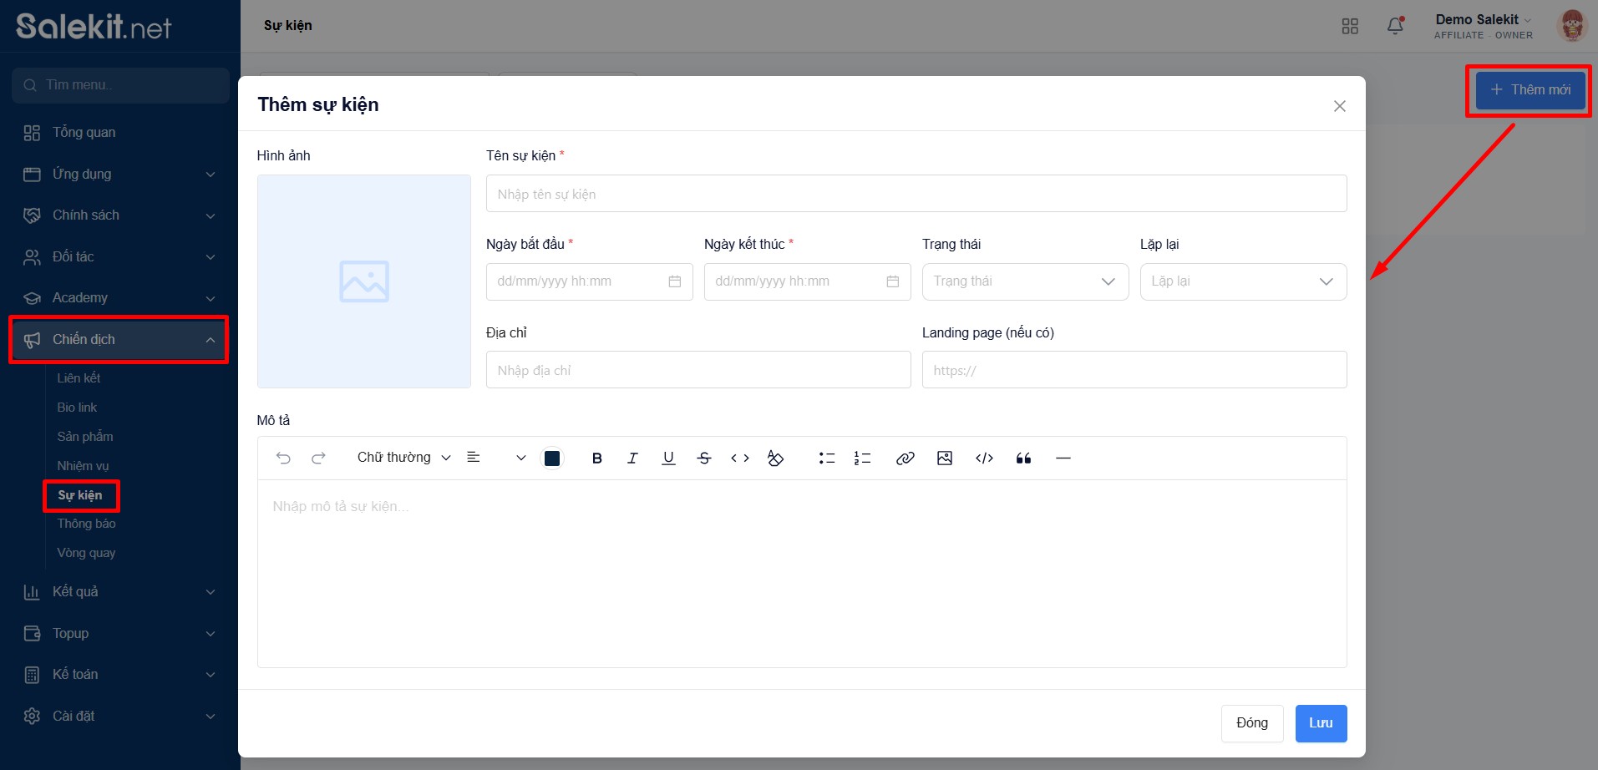Clear text formatting with eraser icon
The image size is (1598, 770).
click(775, 458)
